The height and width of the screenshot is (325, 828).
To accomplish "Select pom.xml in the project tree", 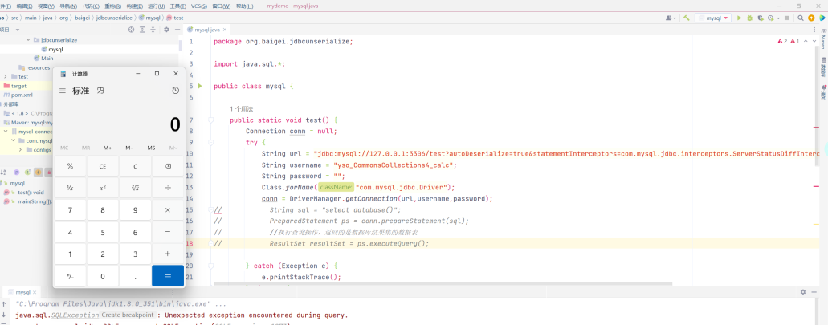I will click(22, 95).
